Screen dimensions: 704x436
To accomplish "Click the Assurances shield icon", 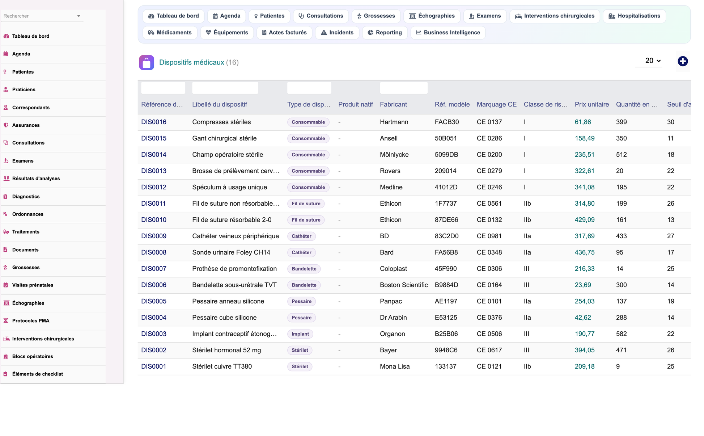I will pos(6,125).
